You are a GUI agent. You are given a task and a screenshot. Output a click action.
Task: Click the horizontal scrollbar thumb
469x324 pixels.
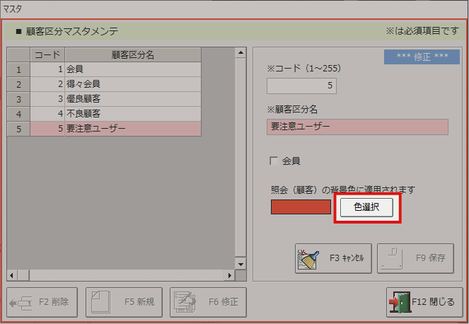pyautogui.click(x=23, y=275)
